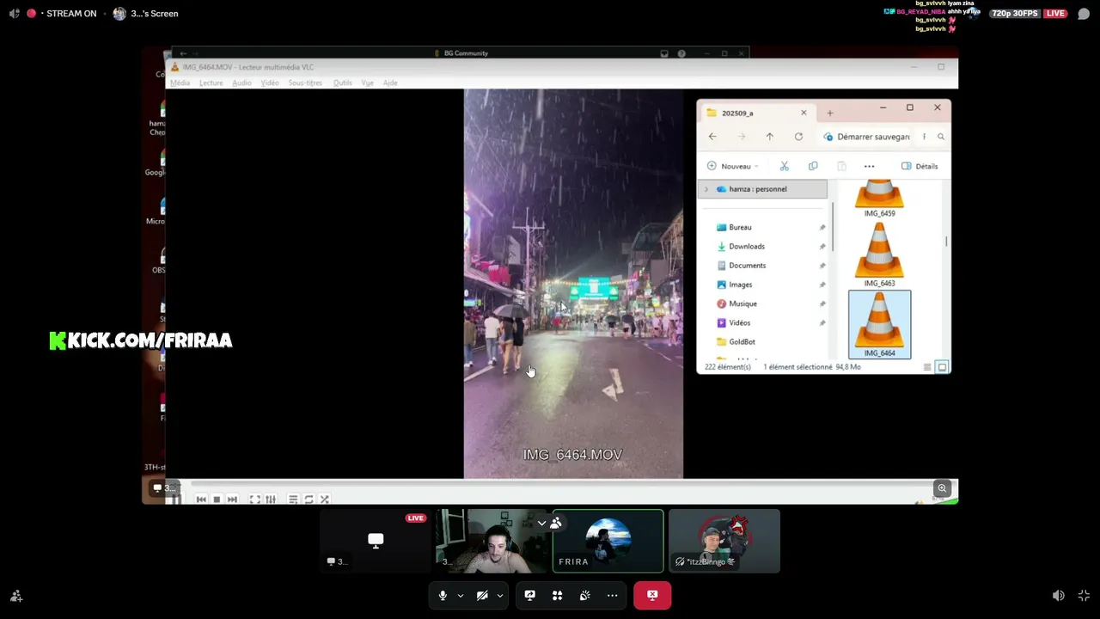Select the 202509_a Explorer tab
Screen dimensions: 1100x619
click(755, 113)
